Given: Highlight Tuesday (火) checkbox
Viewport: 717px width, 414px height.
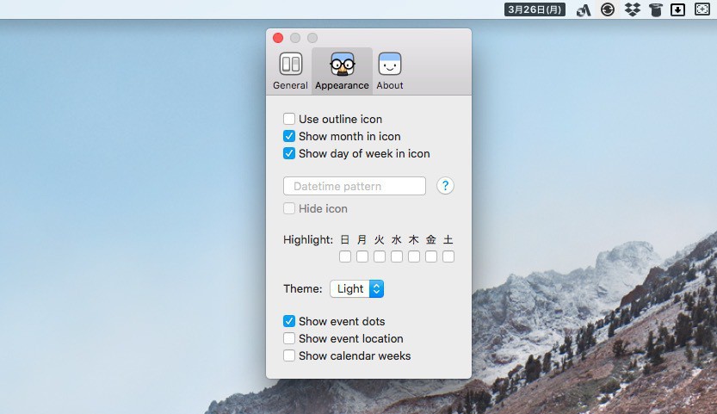Looking at the screenshot, I should click(x=380, y=256).
